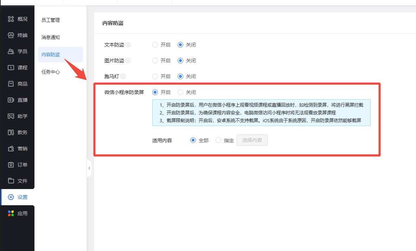Select the 教务 academic affairs icon
The height and width of the screenshot is (251, 416).
11,132
